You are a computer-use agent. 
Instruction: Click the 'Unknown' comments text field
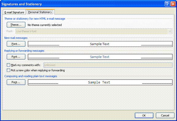click(x=108, y=65)
